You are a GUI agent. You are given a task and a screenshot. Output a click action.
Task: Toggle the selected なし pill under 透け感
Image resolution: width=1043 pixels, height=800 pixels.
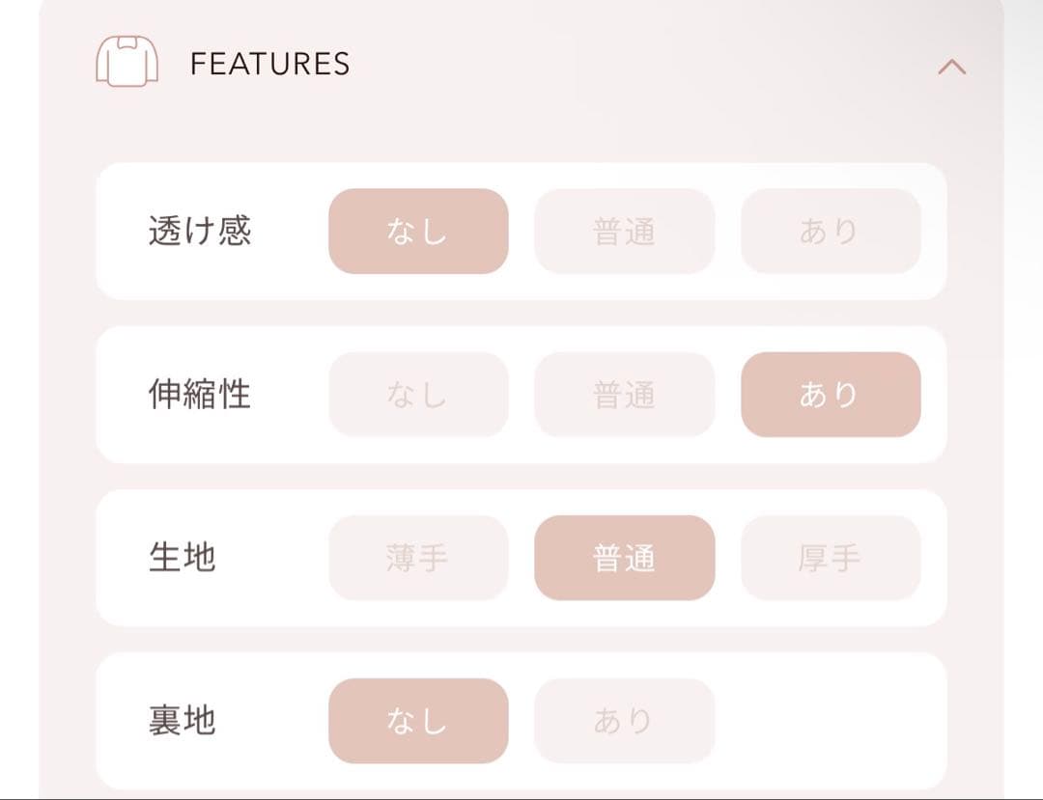417,230
